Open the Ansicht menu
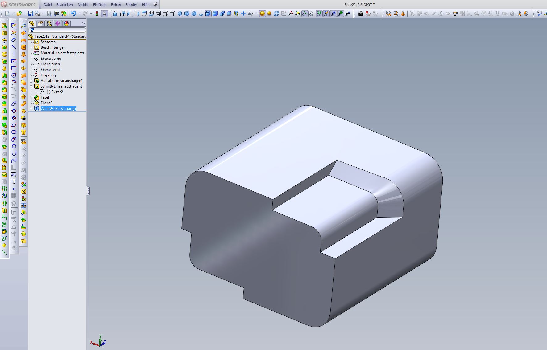The image size is (547, 350). pyautogui.click(x=83, y=5)
